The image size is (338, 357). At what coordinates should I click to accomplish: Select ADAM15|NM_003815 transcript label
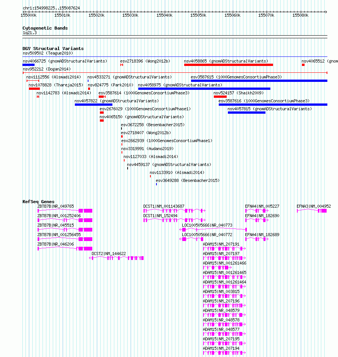[221, 292]
